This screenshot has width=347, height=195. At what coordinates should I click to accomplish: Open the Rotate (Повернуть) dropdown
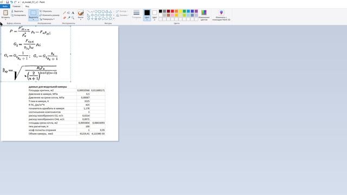coord(47,19)
